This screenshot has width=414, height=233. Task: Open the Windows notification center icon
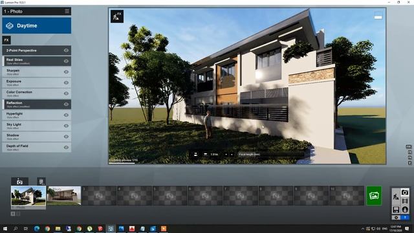pos(407,228)
